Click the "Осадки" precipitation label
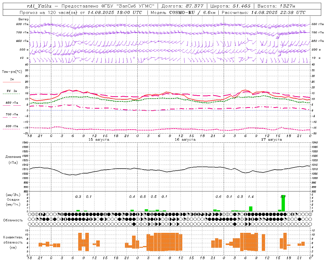This screenshot has height=260, width=325. tap(13, 200)
